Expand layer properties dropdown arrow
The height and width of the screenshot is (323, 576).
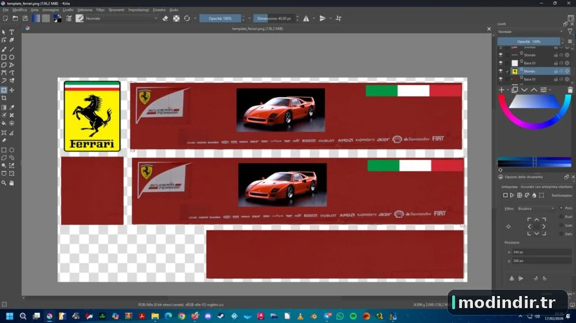point(550,90)
